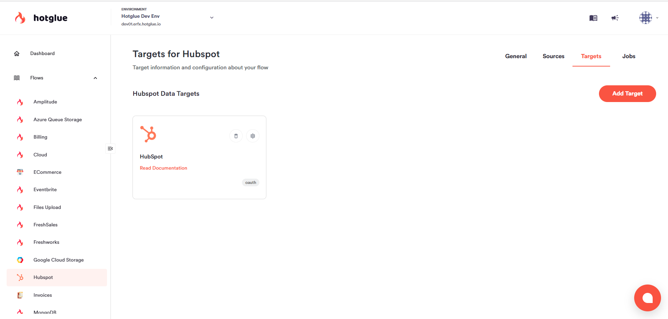Click the ECommerce storefront icon
This screenshot has height=319, width=668.
[x=20, y=172]
